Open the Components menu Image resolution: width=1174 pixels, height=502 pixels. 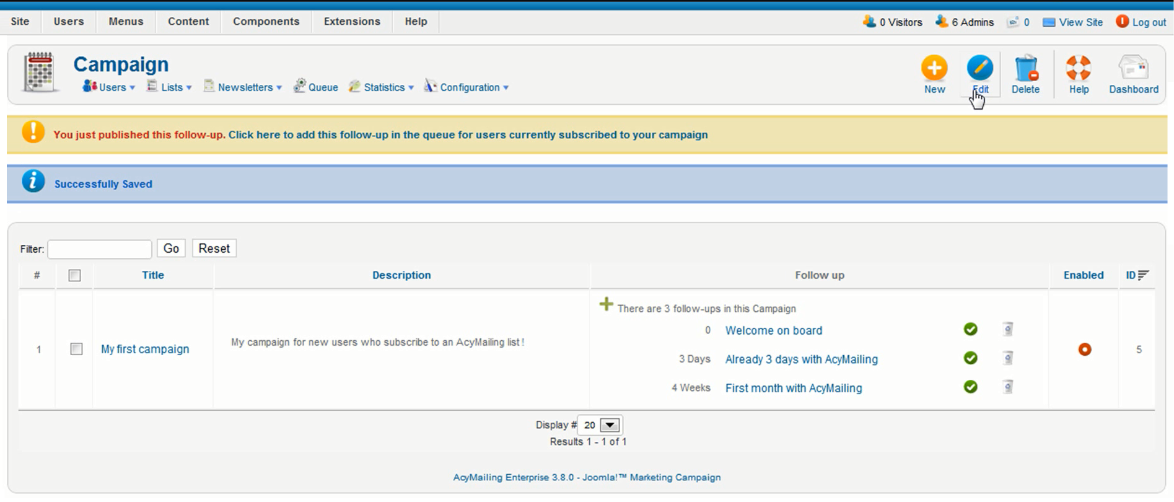[x=266, y=22]
